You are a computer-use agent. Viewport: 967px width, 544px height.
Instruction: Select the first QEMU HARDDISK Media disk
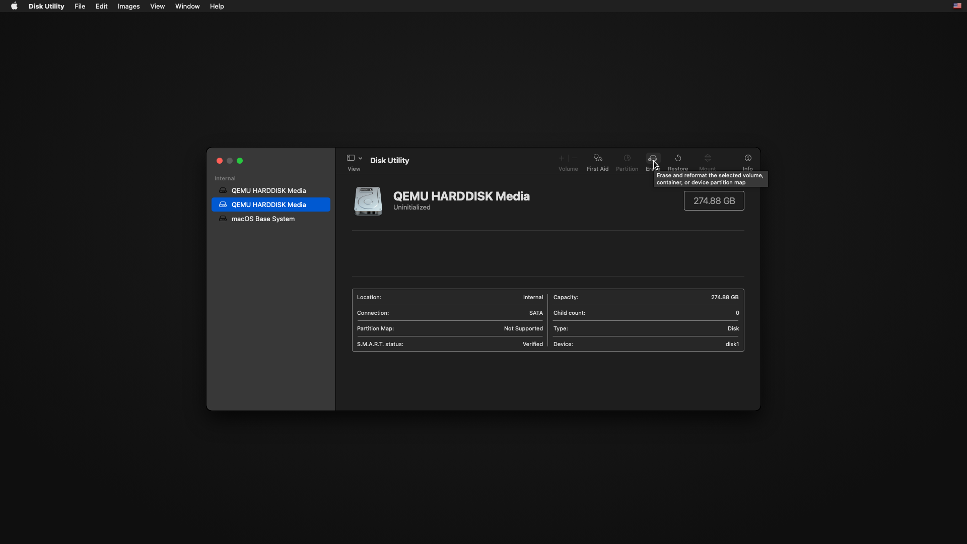click(268, 190)
